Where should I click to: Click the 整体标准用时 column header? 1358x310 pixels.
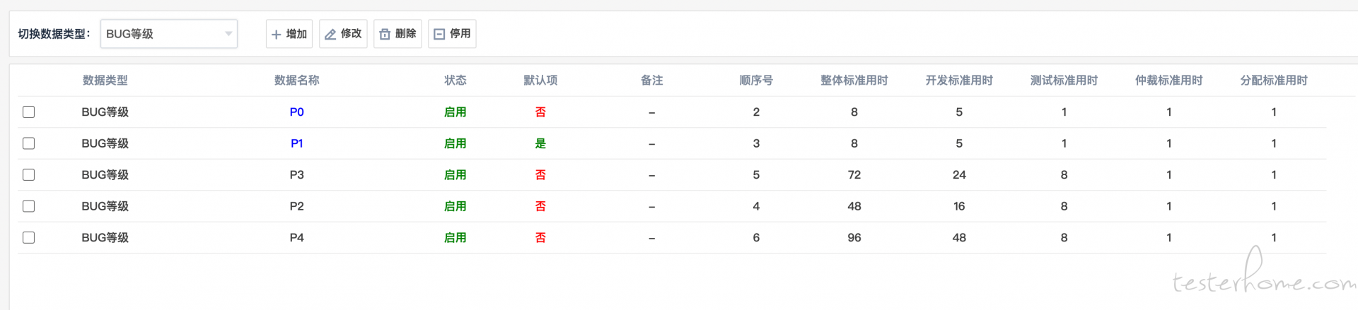(854, 81)
